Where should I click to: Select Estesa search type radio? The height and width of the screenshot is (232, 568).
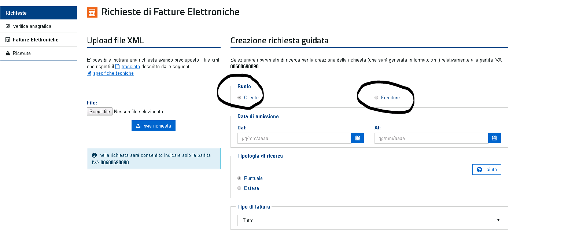point(239,188)
